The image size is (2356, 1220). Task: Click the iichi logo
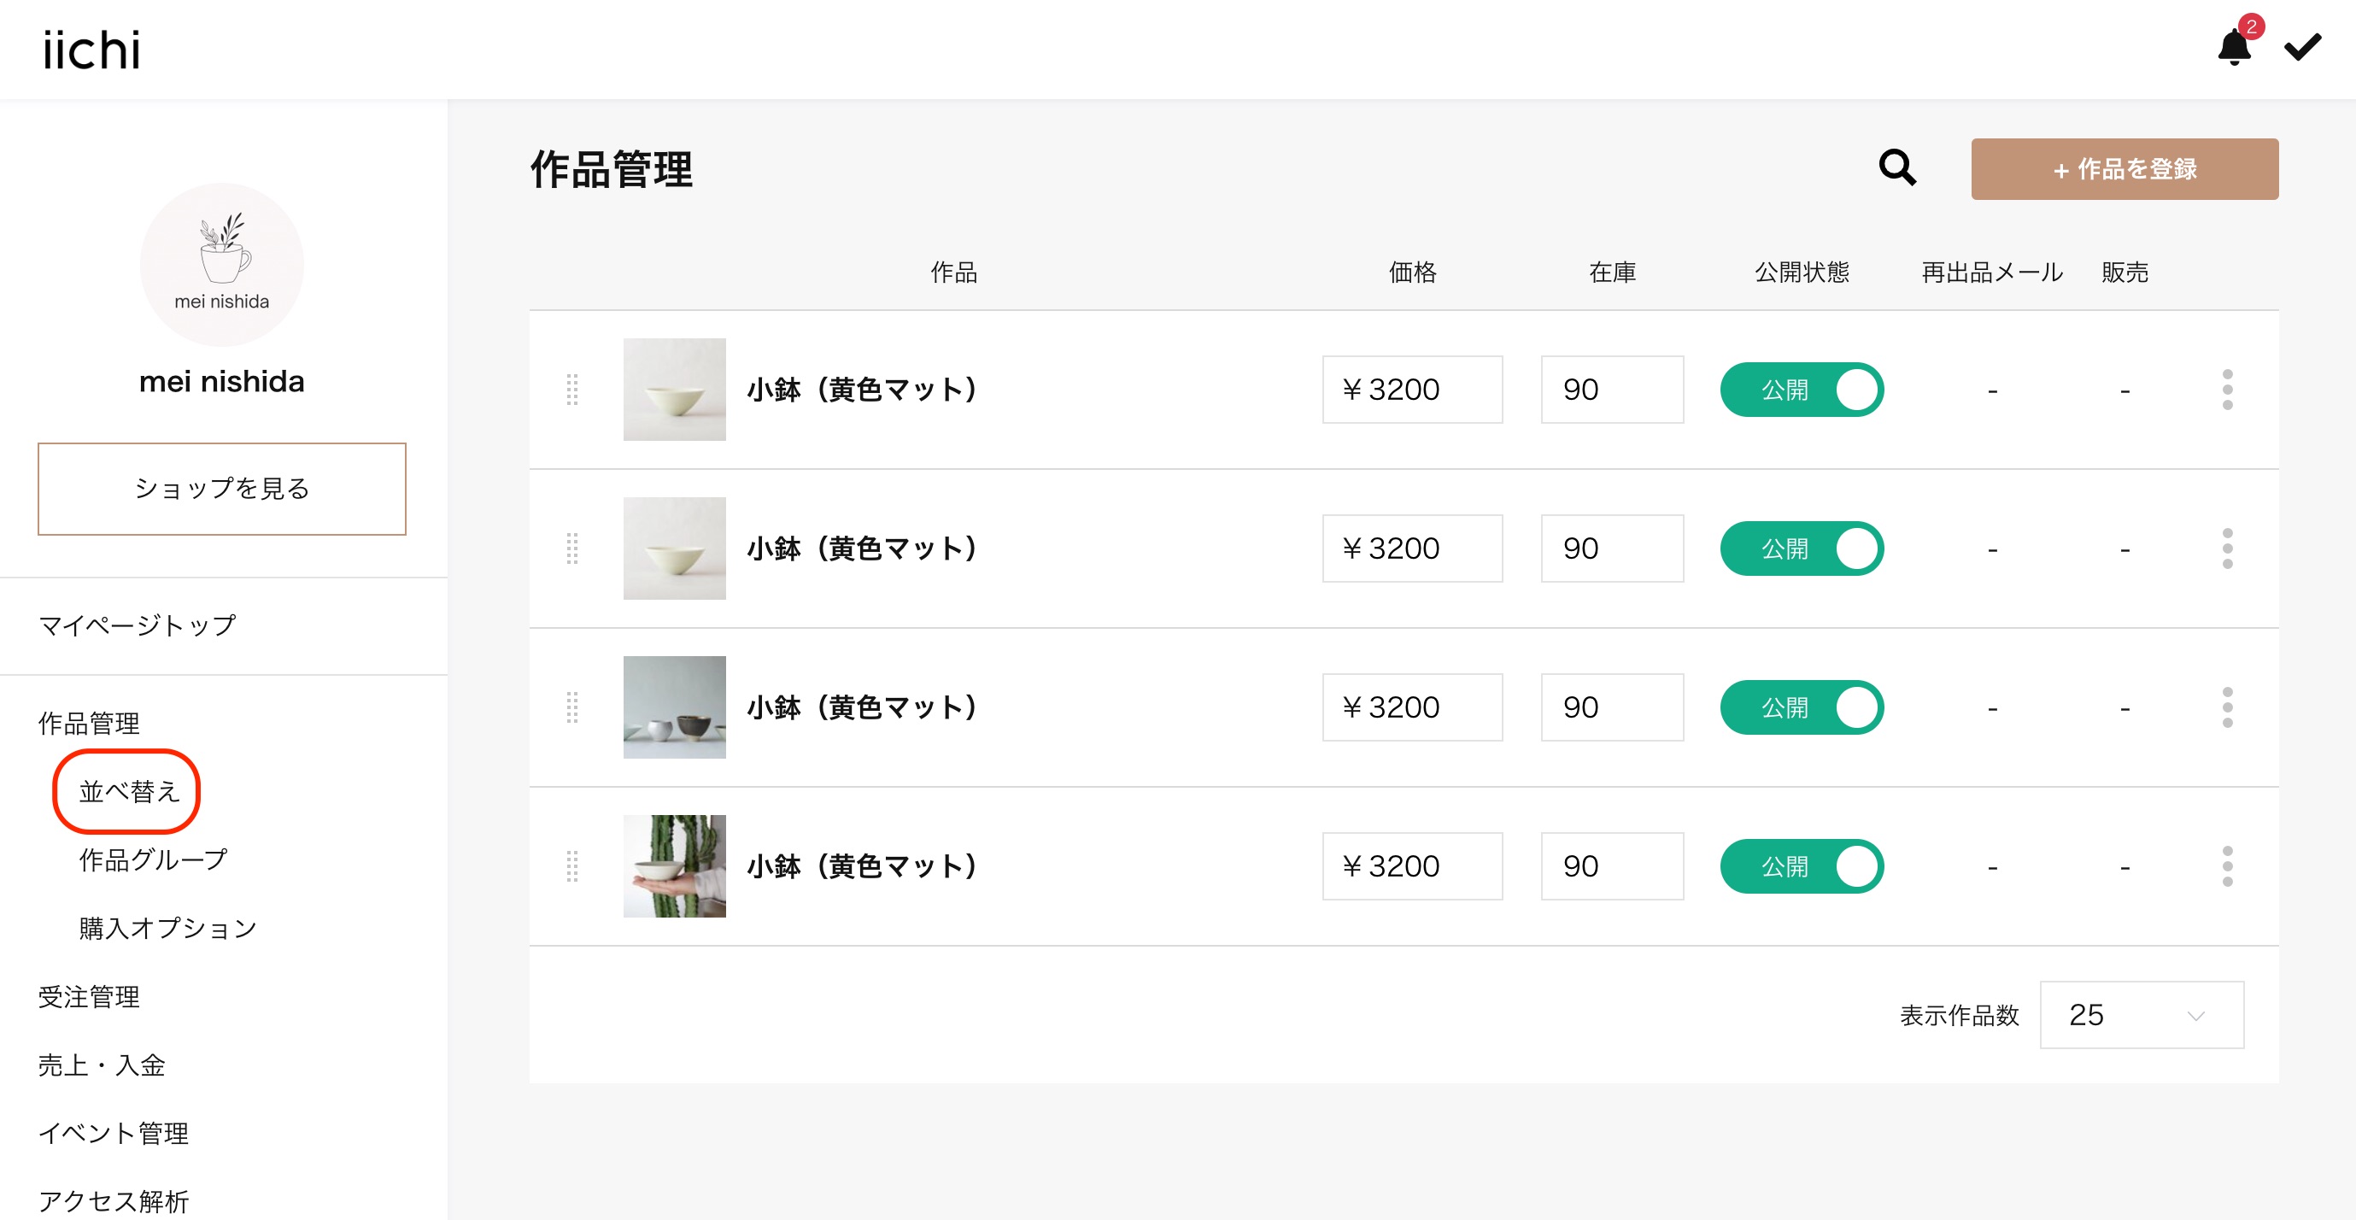[91, 50]
